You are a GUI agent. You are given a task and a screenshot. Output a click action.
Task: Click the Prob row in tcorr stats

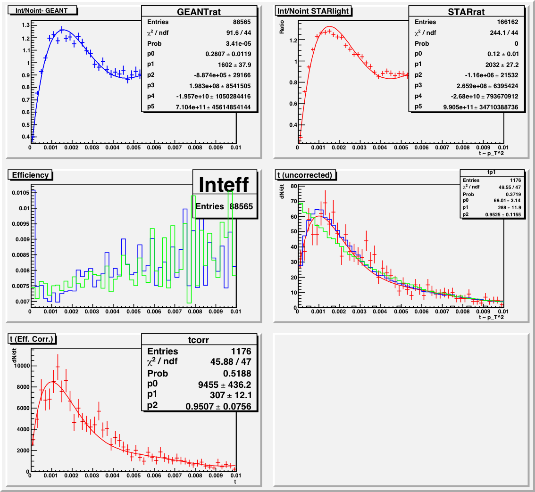pos(199,374)
